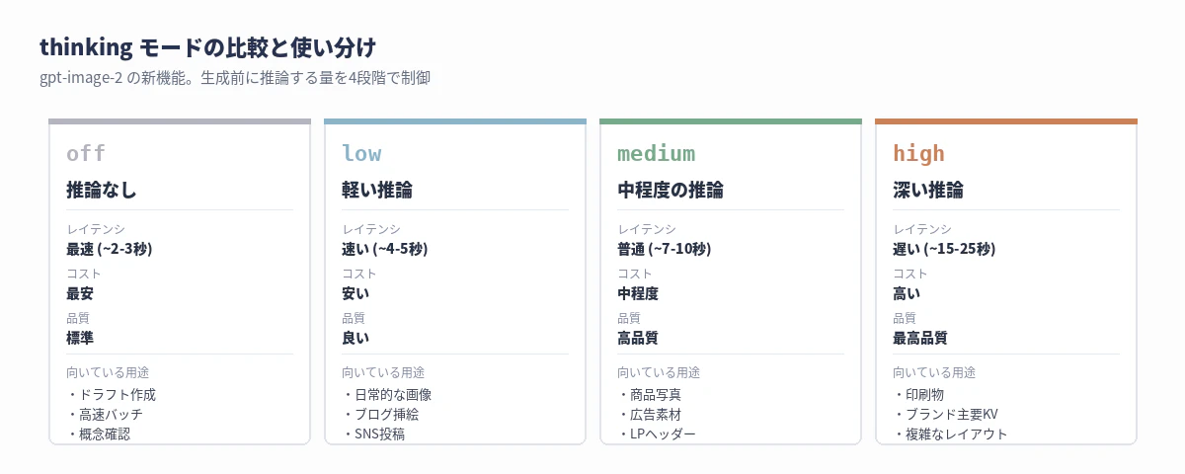Click the green bar above the medium card

click(731, 121)
